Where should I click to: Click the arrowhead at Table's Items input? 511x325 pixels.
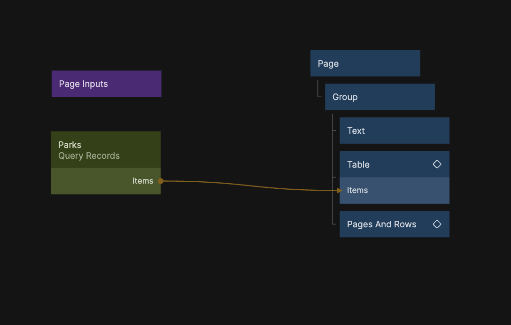[x=340, y=190]
